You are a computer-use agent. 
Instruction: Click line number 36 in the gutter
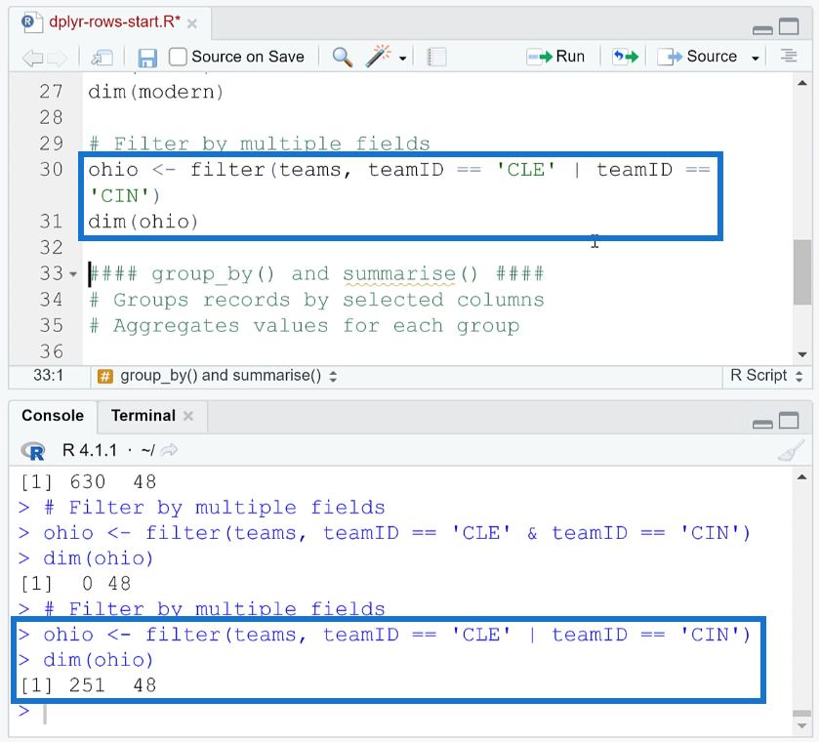[51, 351]
